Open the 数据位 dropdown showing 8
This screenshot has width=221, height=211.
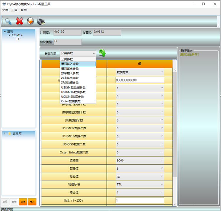point(140,168)
